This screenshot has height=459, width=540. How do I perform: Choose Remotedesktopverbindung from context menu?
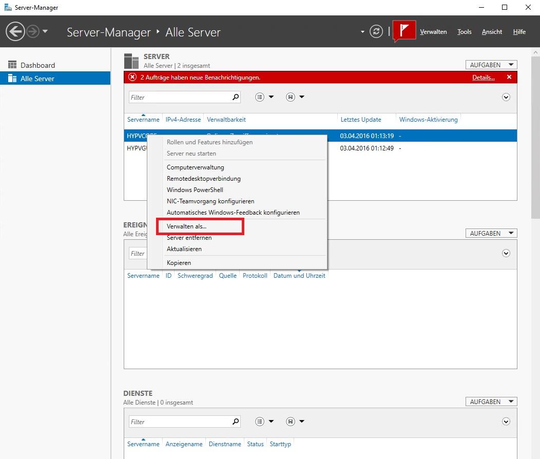(x=237, y=179)
